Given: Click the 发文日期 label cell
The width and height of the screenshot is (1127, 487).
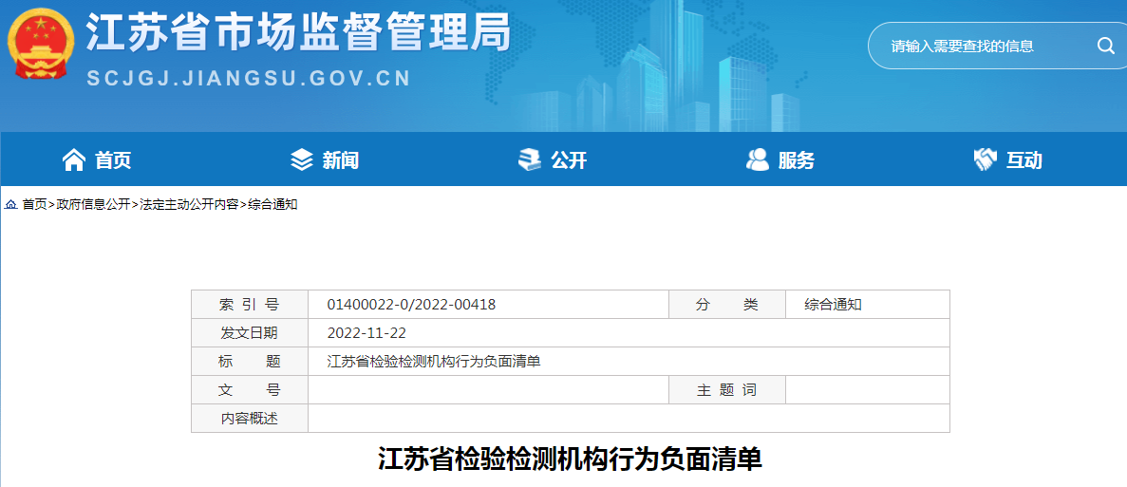Looking at the screenshot, I should (x=250, y=333).
